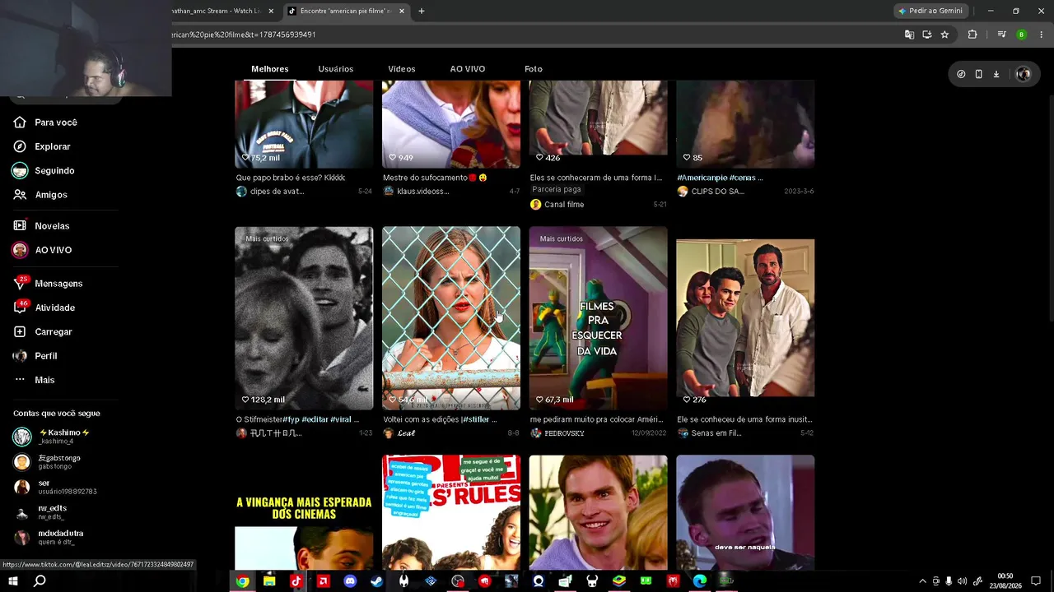Open followed account Kashimo
Viewport: 1054px width, 592px height.
pyautogui.click(x=51, y=437)
